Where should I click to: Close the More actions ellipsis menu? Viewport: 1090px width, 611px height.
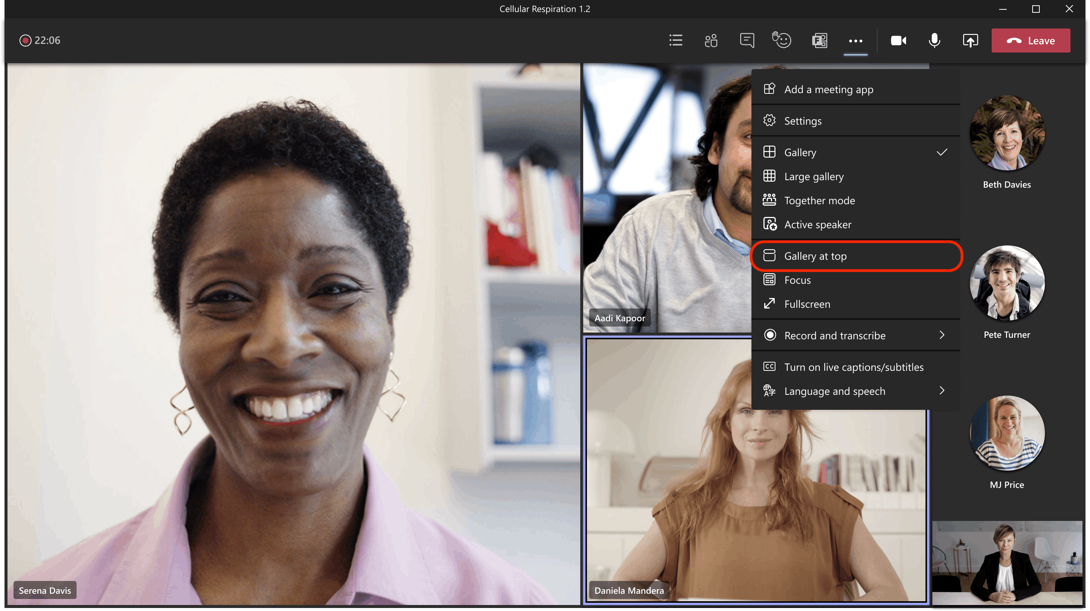[855, 41]
